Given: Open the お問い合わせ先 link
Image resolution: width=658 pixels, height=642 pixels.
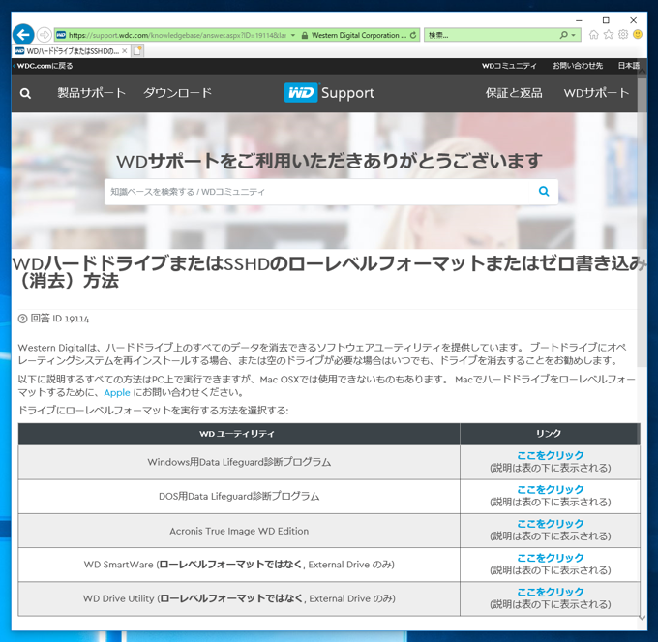Looking at the screenshot, I should click(577, 66).
